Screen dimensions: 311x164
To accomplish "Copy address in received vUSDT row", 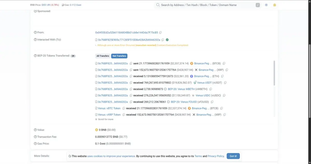I will (131, 83).
